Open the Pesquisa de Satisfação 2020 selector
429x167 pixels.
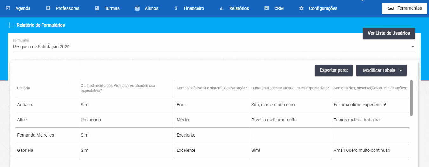[x=214, y=47]
